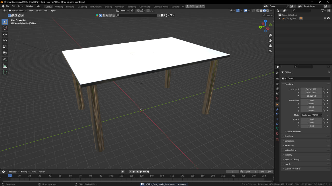Open the Render menu

20,6
